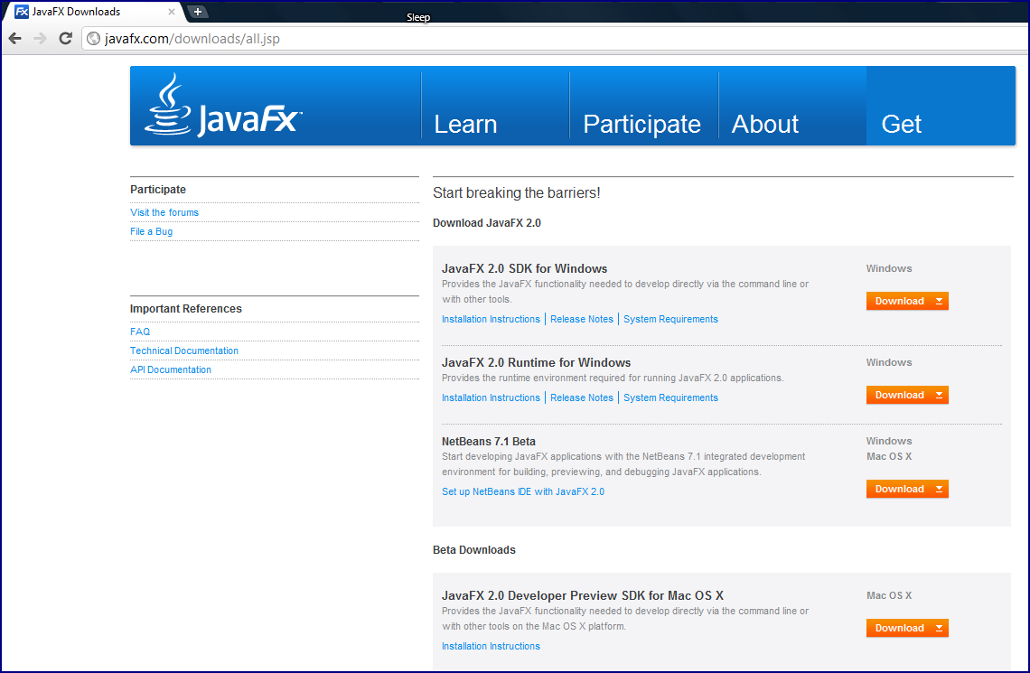
Task: Download JavaFX 2.0 Runtime for Windows
Action: click(x=907, y=395)
